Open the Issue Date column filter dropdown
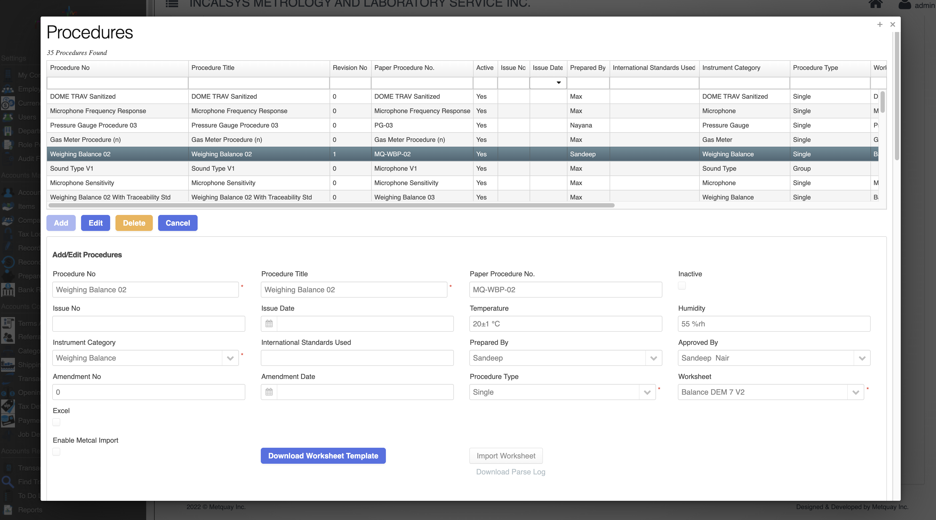This screenshot has width=936, height=520. click(x=558, y=83)
